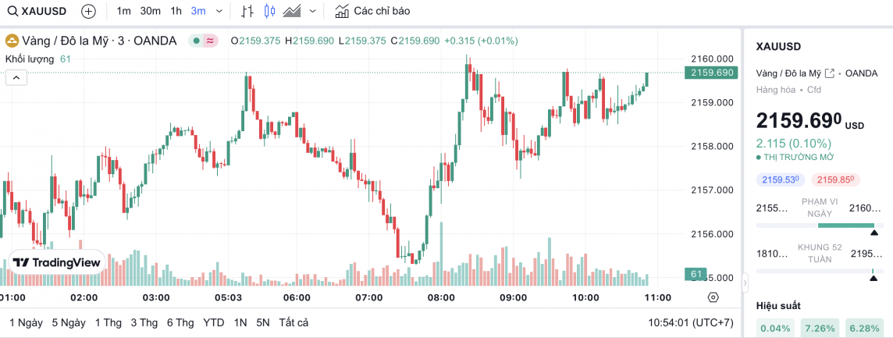
Task: Click the add symbol plus icon
Action: click(89, 11)
